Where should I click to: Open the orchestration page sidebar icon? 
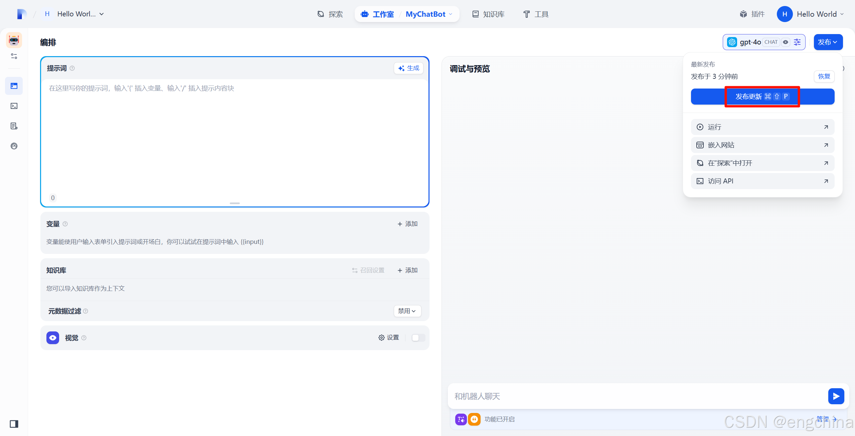[14, 86]
